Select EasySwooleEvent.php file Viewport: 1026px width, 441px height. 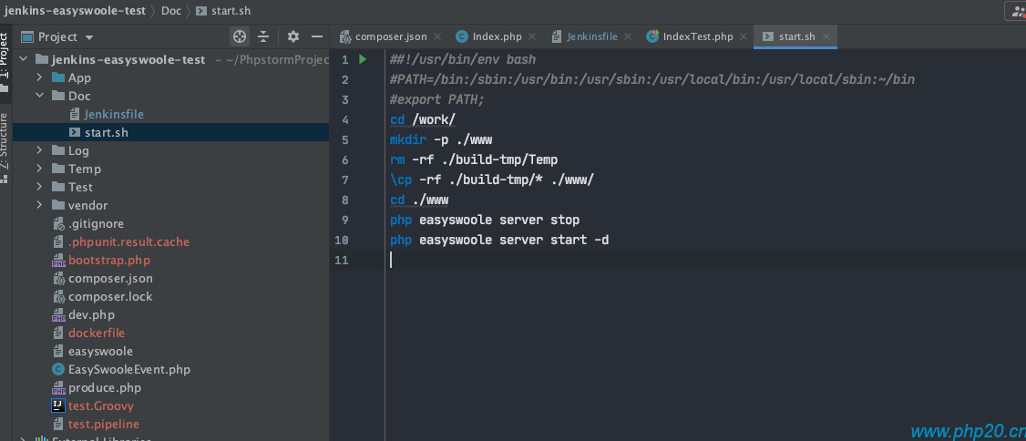click(x=129, y=370)
